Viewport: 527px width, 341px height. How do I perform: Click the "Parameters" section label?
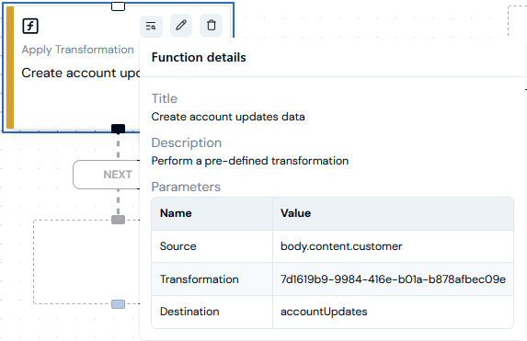tap(186, 187)
